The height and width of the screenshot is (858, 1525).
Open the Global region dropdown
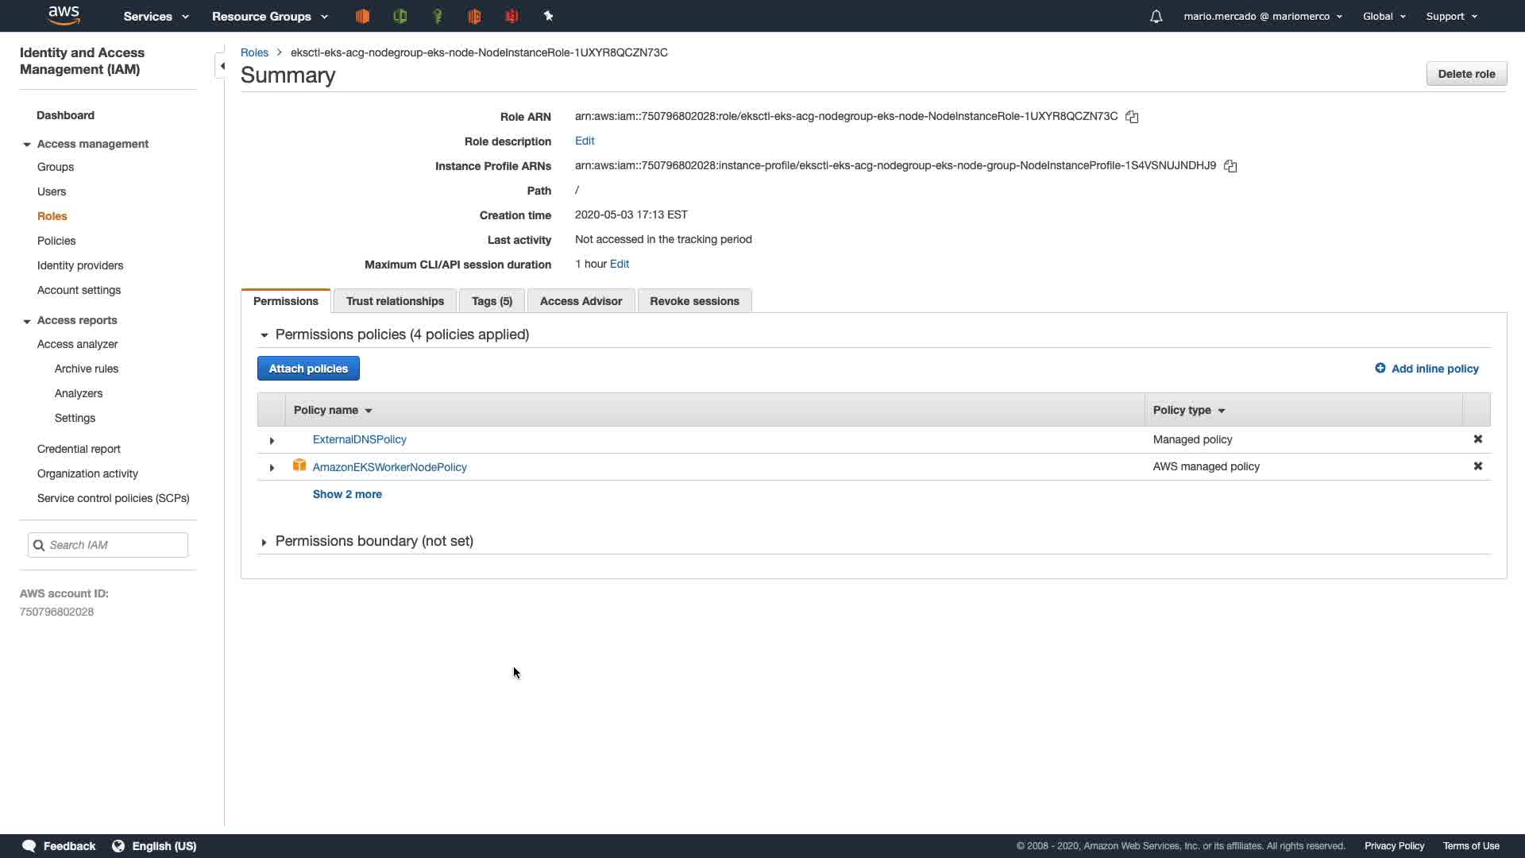(1384, 16)
